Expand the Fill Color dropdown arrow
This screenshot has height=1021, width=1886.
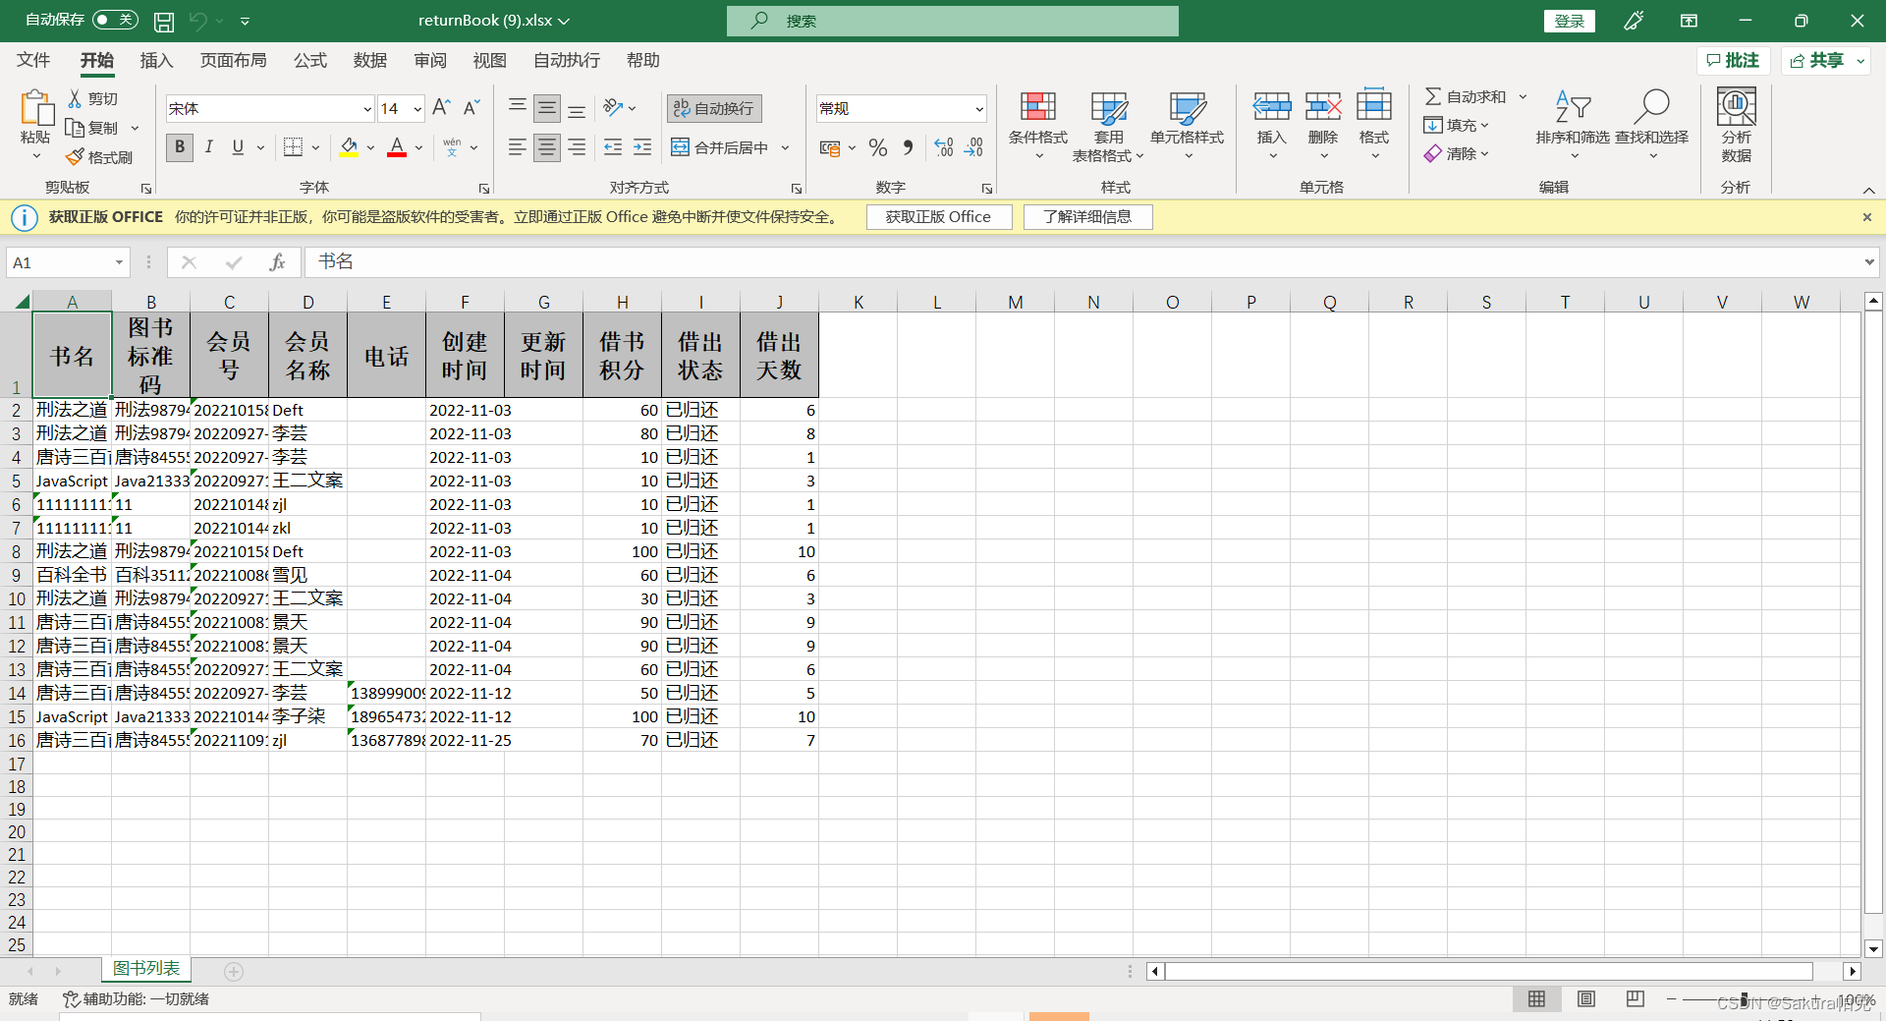pos(370,147)
